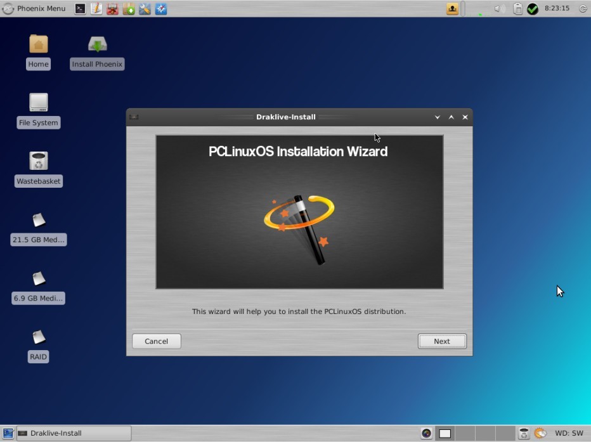The height and width of the screenshot is (442, 591).
Task: Open the package installer box icon in panel
Action: (129, 9)
